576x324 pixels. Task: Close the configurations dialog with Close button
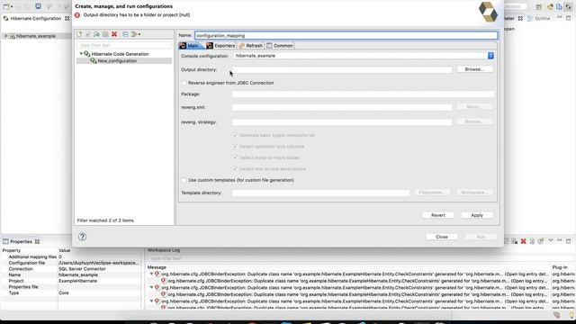[442, 237]
